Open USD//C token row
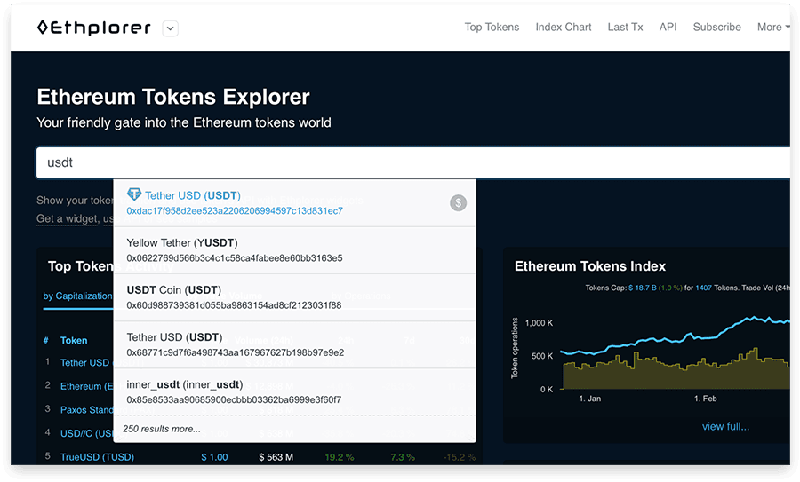This screenshot has height=482, width=800. [x=87, y=433]
